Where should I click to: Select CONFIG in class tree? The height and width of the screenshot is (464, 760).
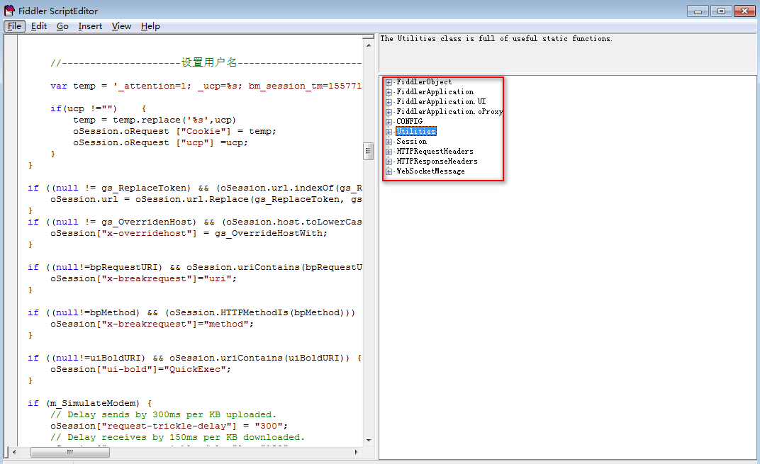coord(409,122)
